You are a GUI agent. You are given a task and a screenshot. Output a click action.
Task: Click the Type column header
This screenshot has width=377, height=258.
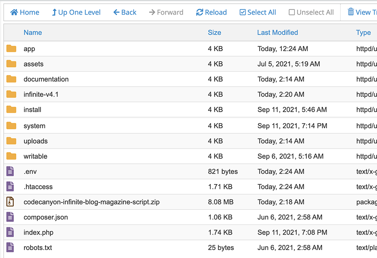coord(363,33)
